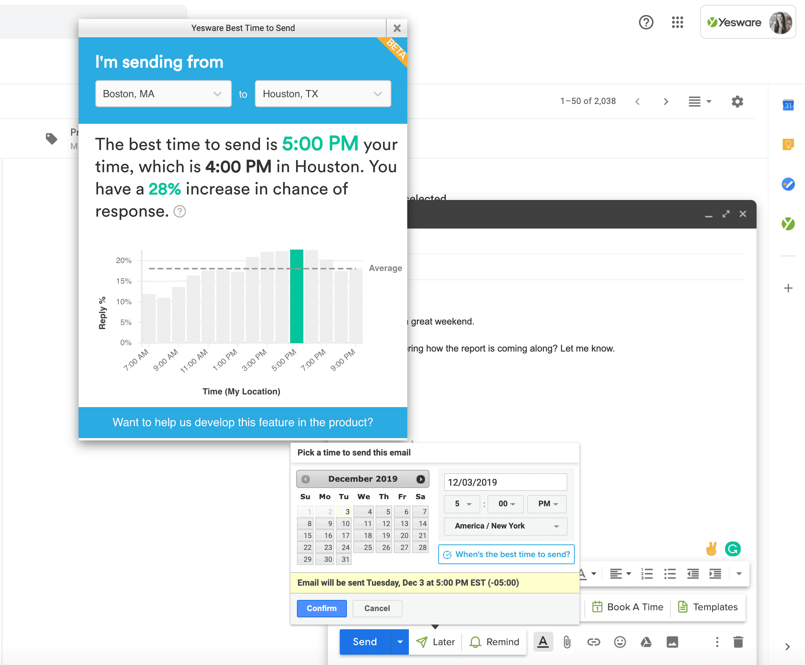Image resolution: width=805 pixels, height=665 pixels.
Task: Go to next month in calendar
Action: pyautogui.click(x=420, y=479)
